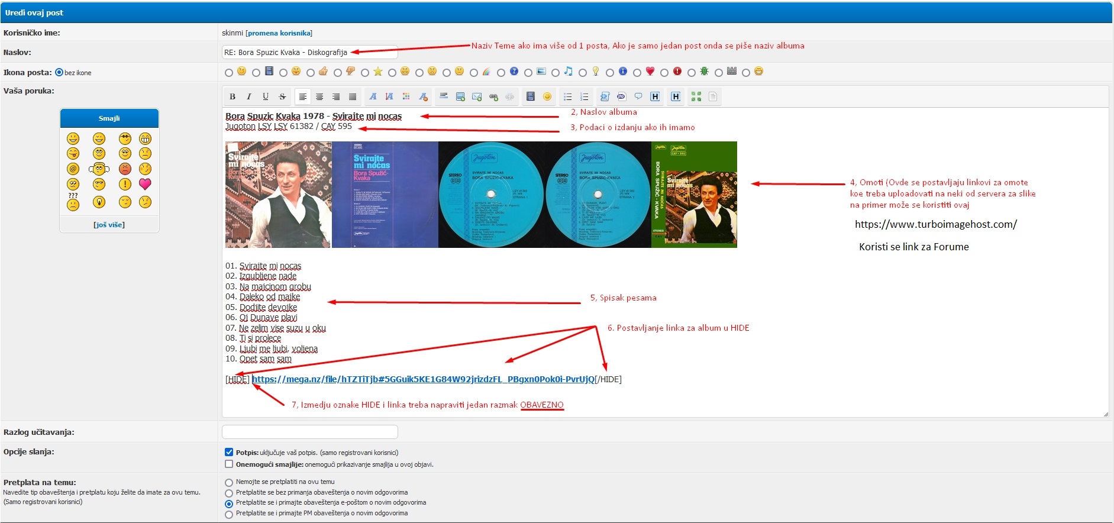This screenshot has height=523, width=1114.
Task: Align text right in the editor
Action: tap(336, 96)
